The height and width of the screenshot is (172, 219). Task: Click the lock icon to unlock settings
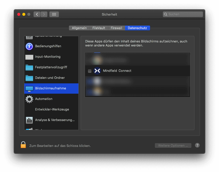pos(23,145)
